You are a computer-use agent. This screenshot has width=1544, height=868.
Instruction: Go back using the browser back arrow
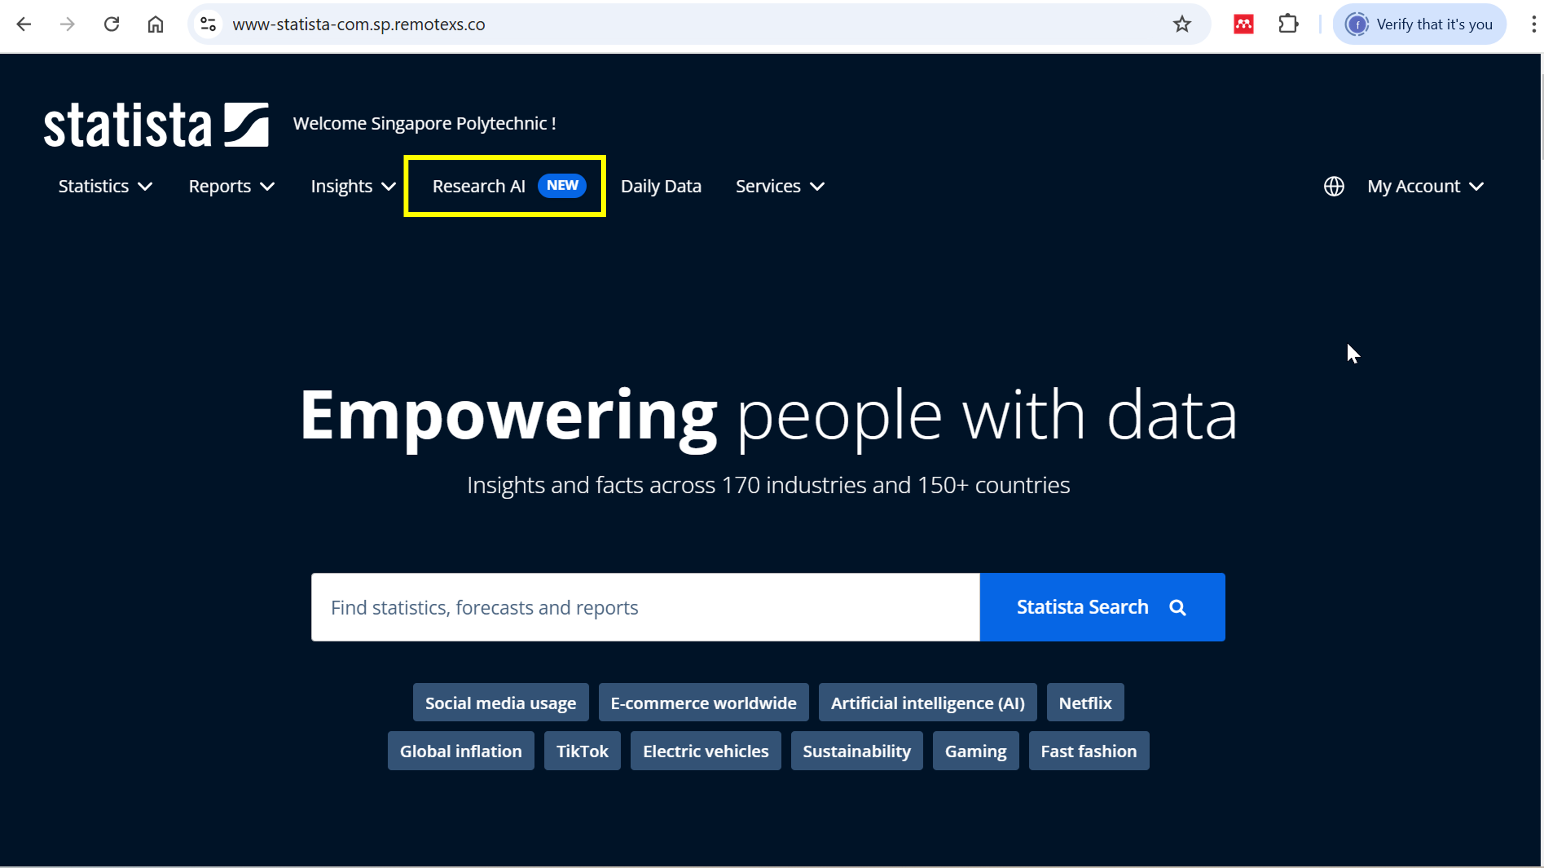(x=24, y=24)
